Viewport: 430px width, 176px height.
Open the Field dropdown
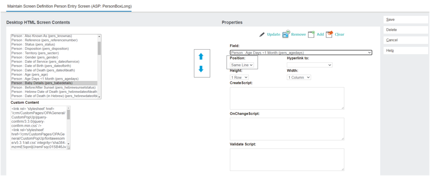point(301,53)
